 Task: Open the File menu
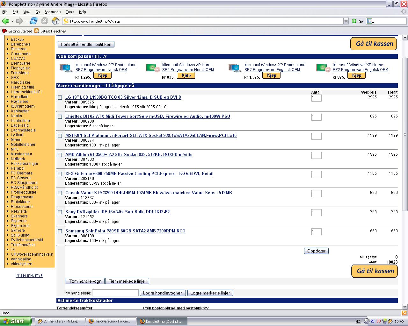5,12
